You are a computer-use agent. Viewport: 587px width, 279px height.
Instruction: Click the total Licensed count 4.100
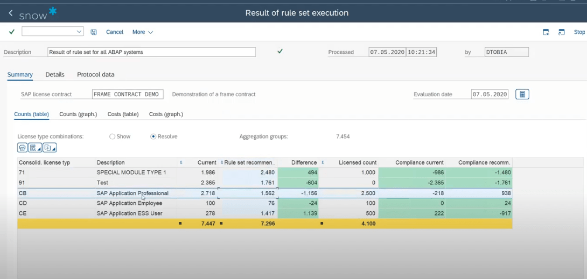pyautogui.click(x=368, y=224)
